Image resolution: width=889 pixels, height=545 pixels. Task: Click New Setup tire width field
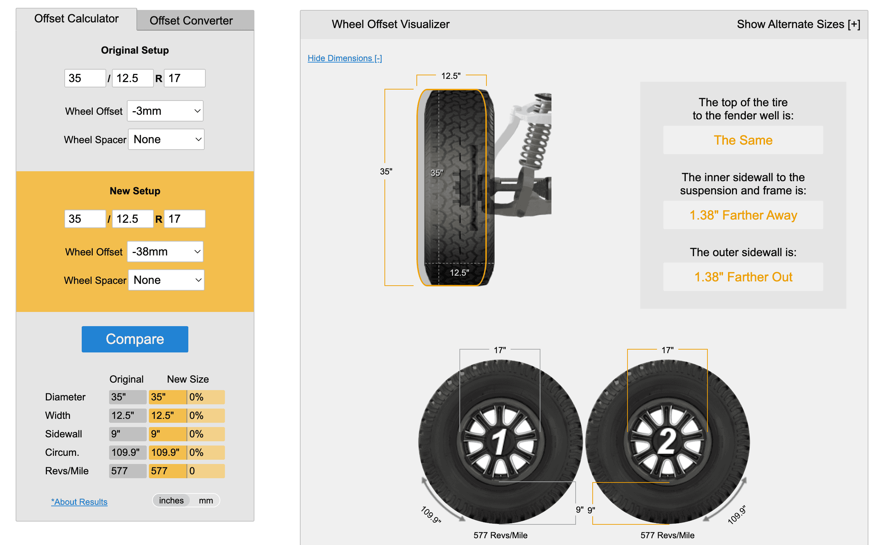click(133, 218)
